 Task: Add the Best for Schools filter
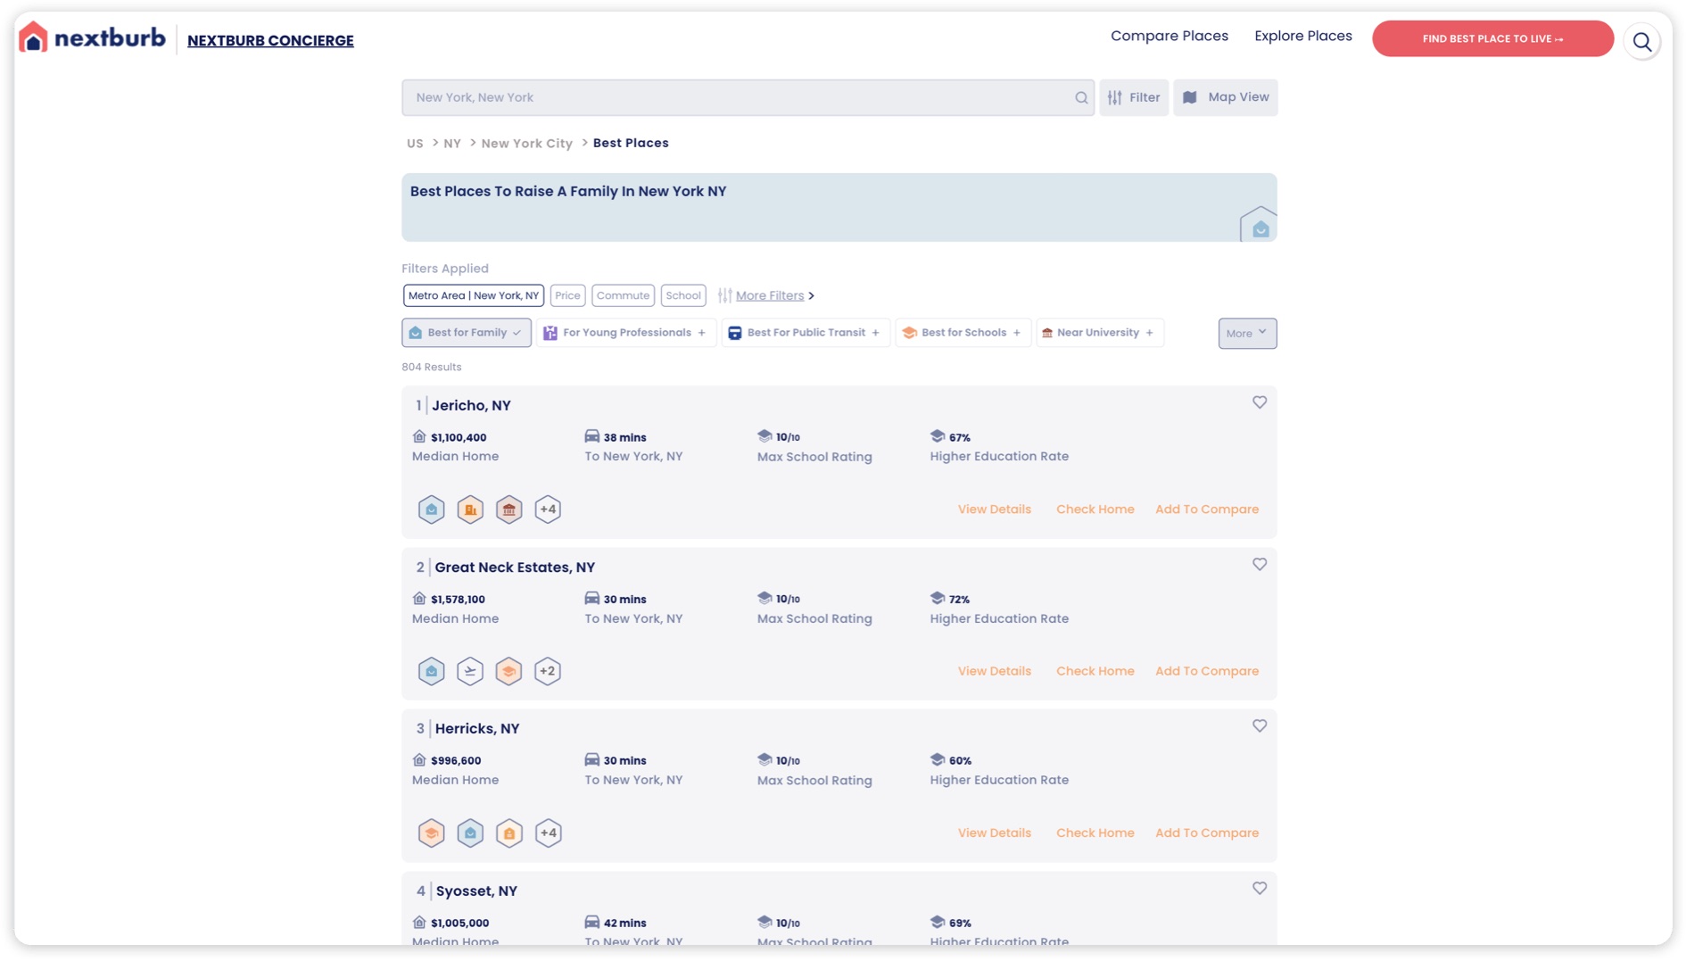963,333
